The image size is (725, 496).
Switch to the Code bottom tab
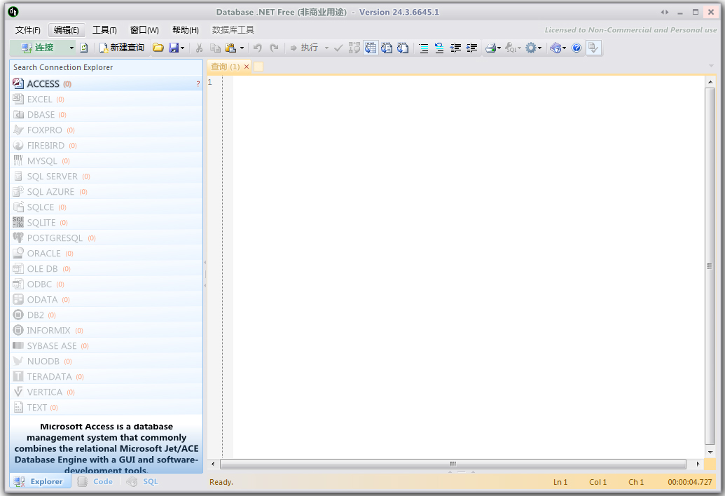click(x=96, y=482)
